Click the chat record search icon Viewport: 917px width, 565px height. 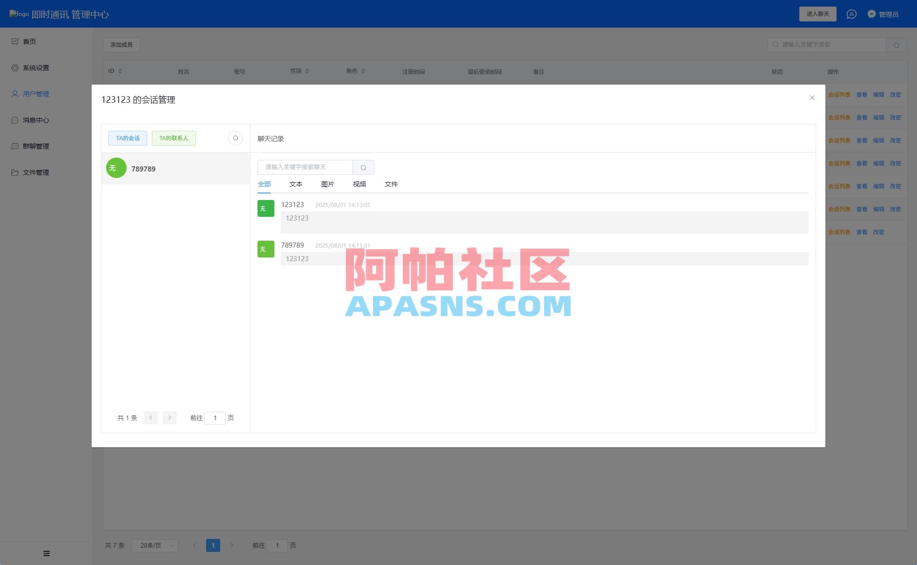coord(364,167)
